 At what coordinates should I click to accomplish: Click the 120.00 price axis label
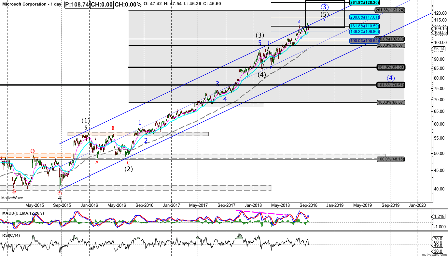tap(440, 13)
